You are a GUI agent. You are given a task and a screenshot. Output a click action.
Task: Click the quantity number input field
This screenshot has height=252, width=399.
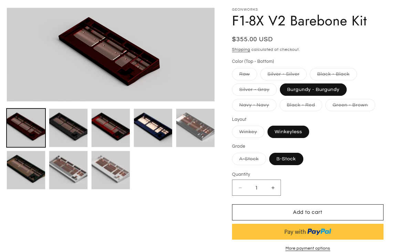256,188
